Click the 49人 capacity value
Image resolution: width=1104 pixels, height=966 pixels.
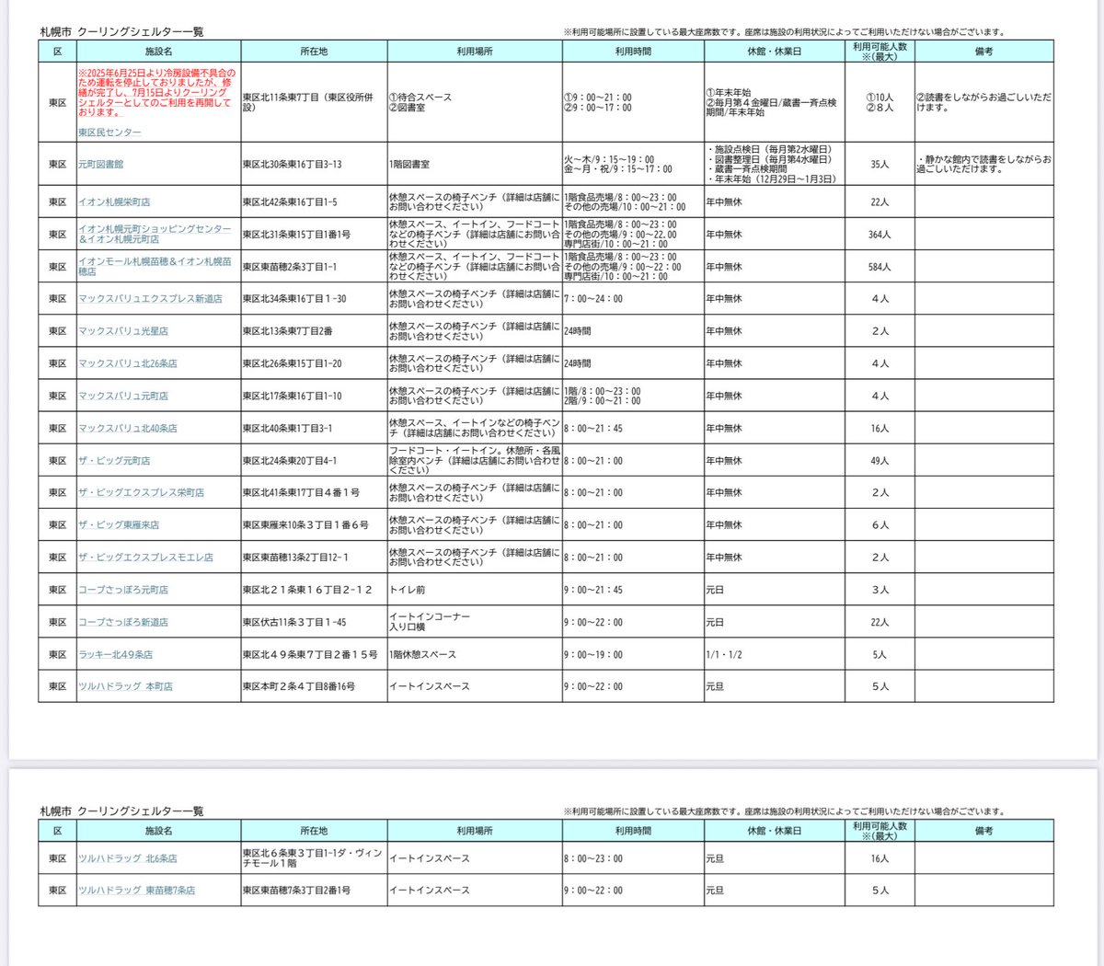tap(880, 460)
